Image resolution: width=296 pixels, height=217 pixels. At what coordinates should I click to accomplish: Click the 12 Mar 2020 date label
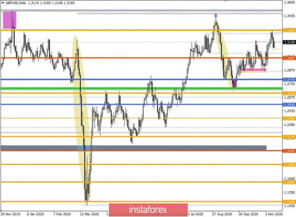point(89,214)
